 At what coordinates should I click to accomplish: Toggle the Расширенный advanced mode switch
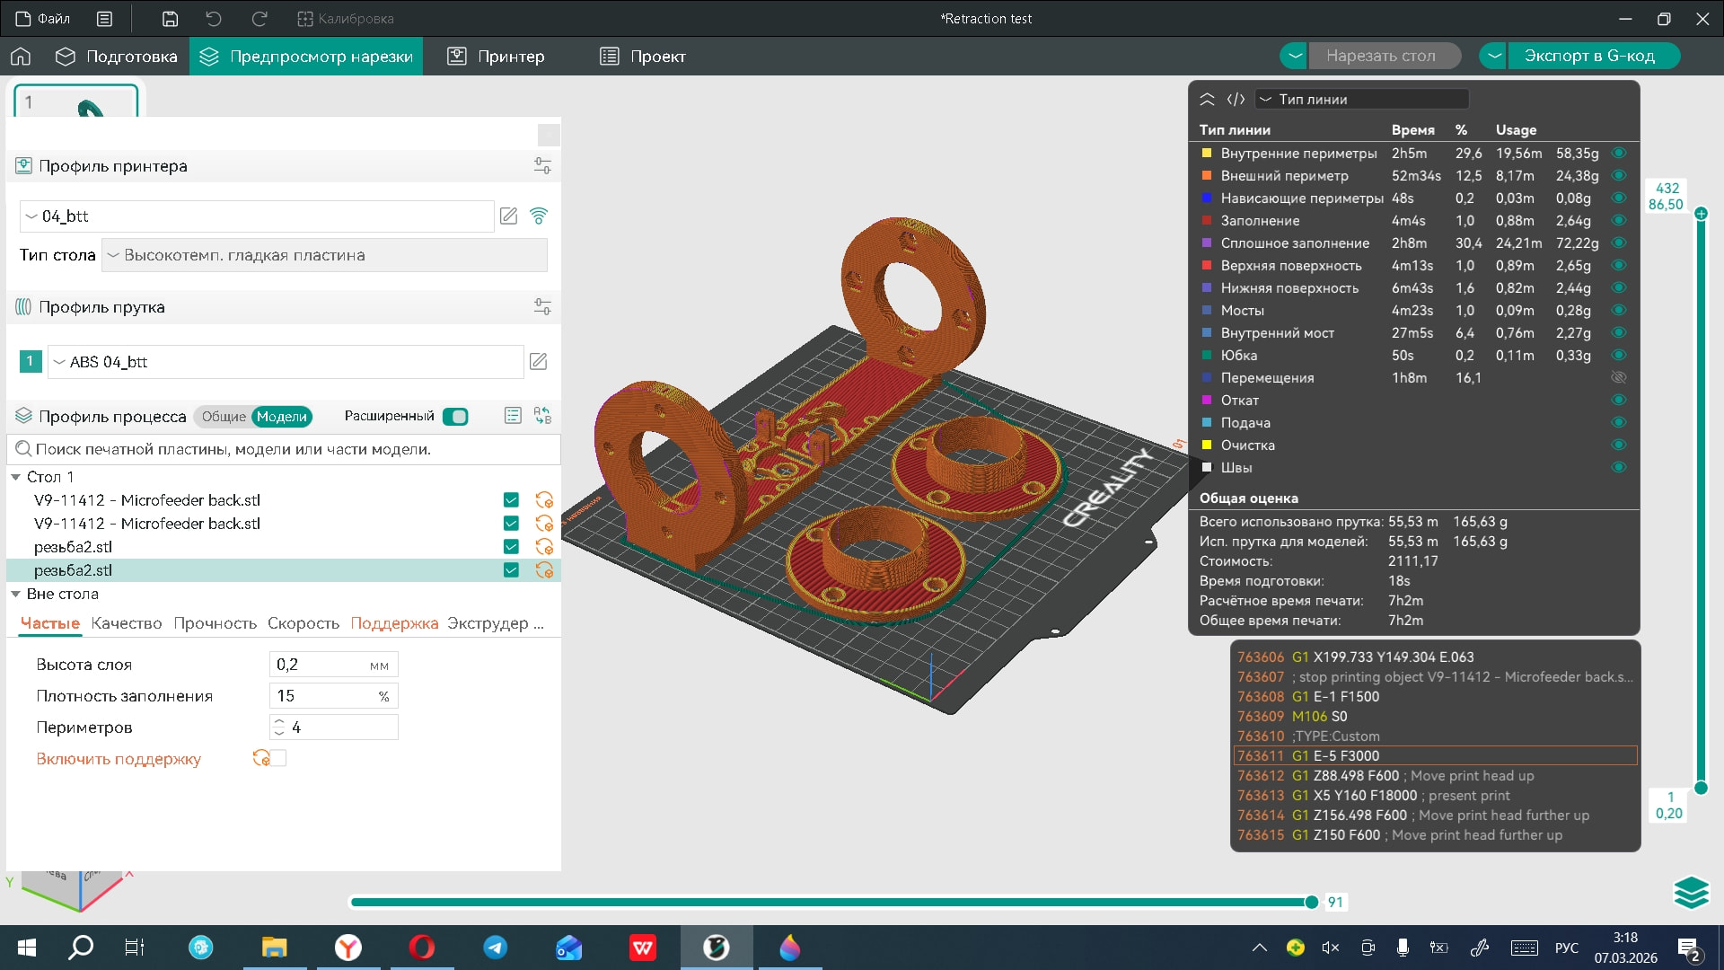pos(455,417)
